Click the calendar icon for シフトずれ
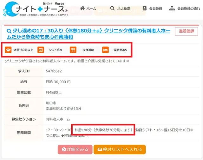 41,50
